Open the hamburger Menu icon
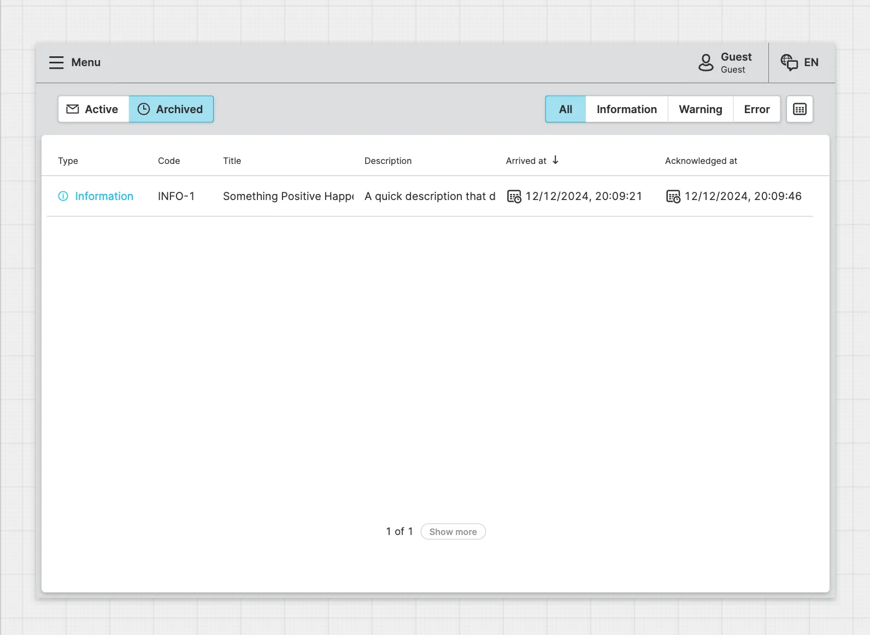This screenshot has width=870, height=635. 56,62
